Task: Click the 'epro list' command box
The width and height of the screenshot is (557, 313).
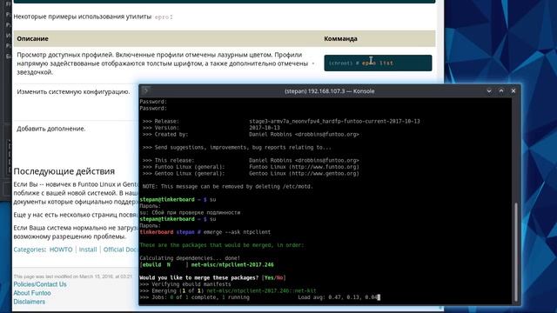Action: tap(378, 63)
